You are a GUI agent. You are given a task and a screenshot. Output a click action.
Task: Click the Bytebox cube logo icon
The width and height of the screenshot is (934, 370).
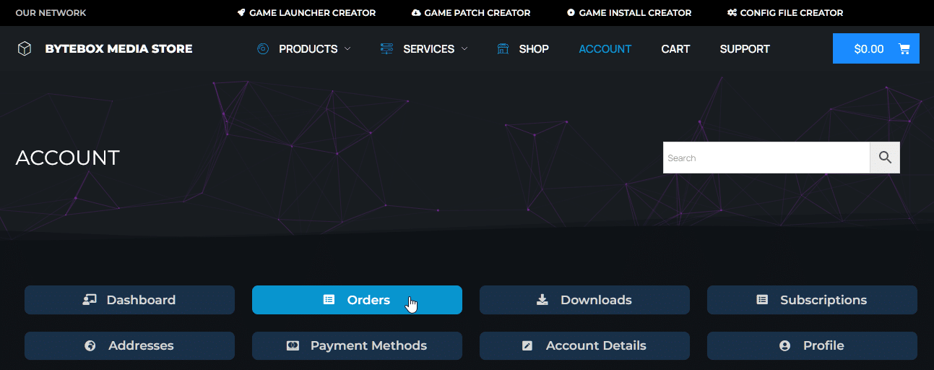[x=25, y=49]
